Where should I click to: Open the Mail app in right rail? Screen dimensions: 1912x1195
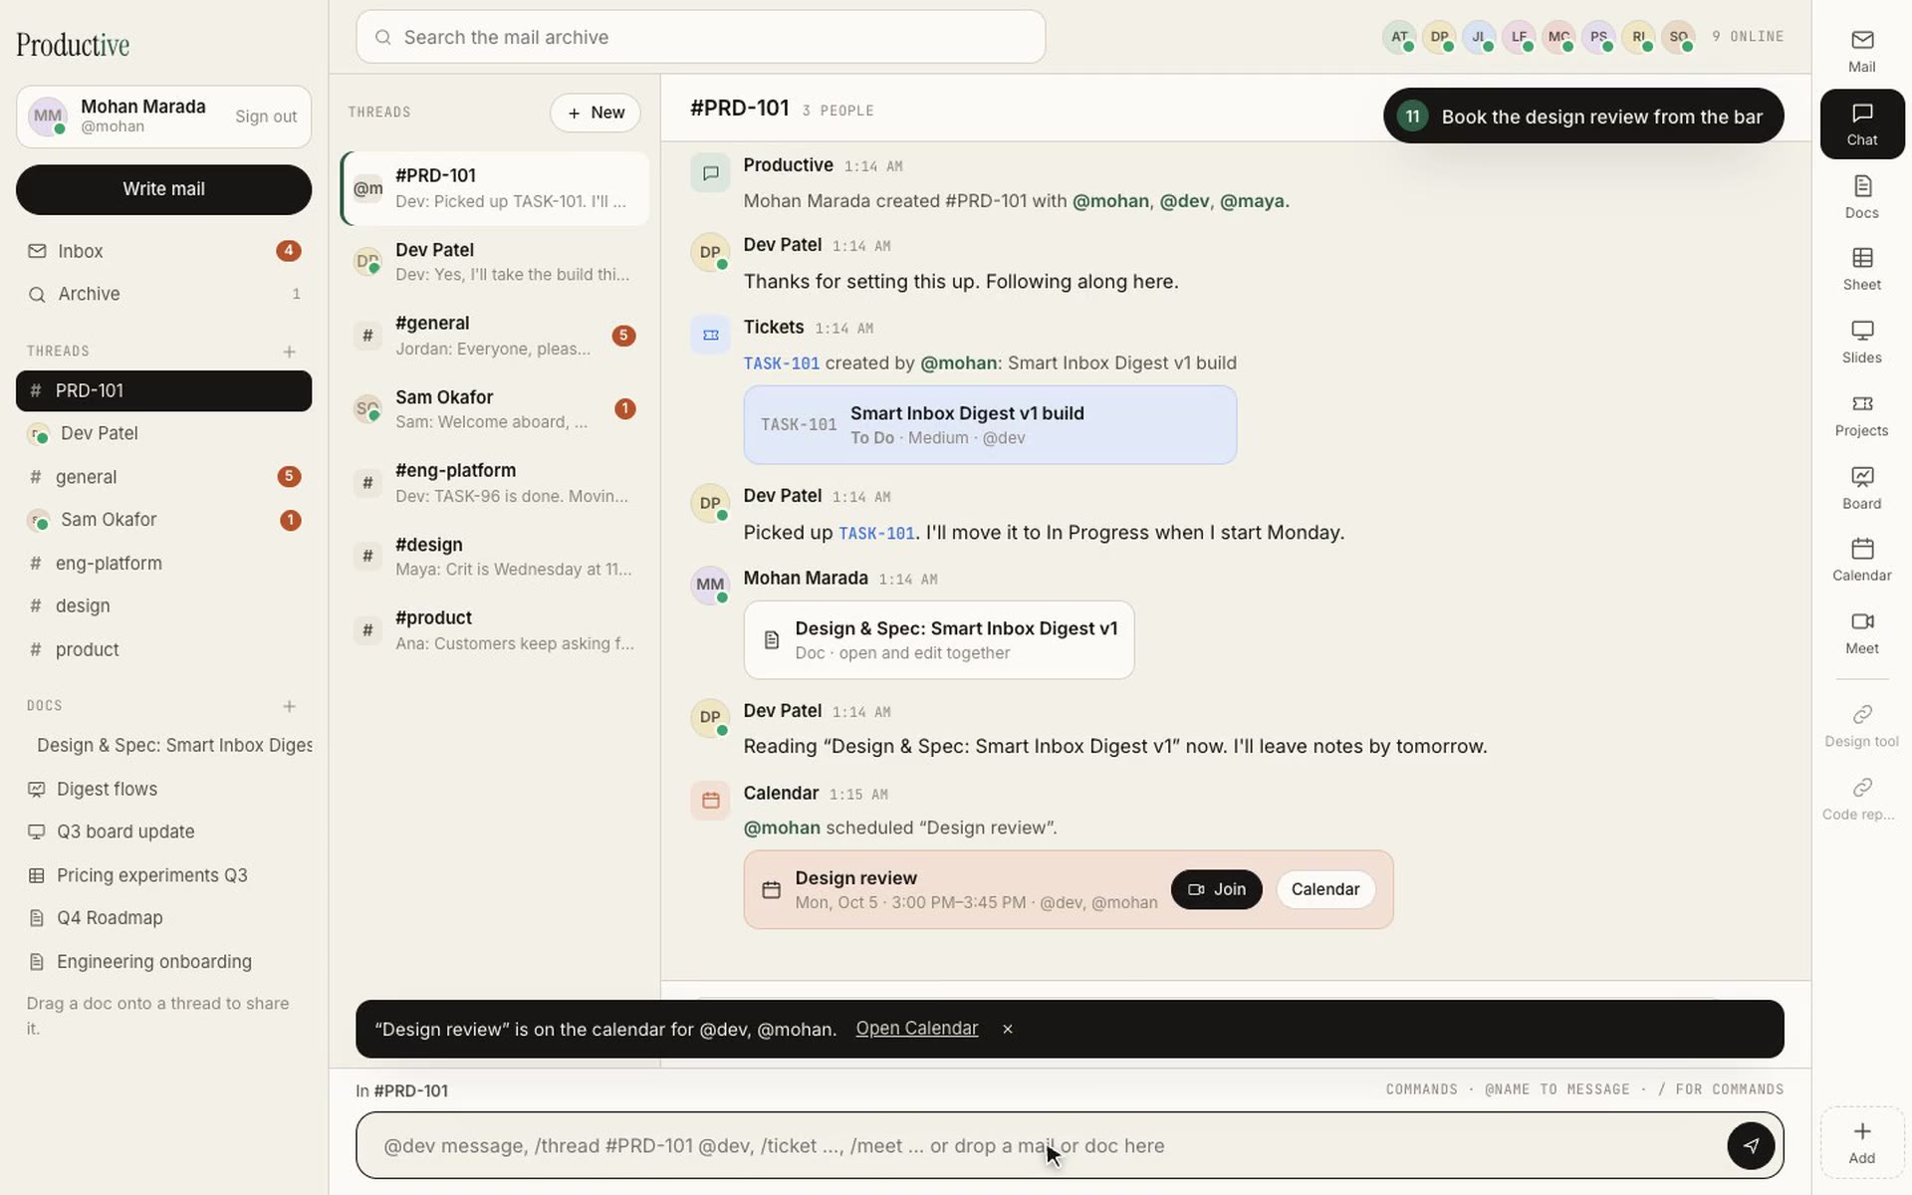coord(1861,52)
